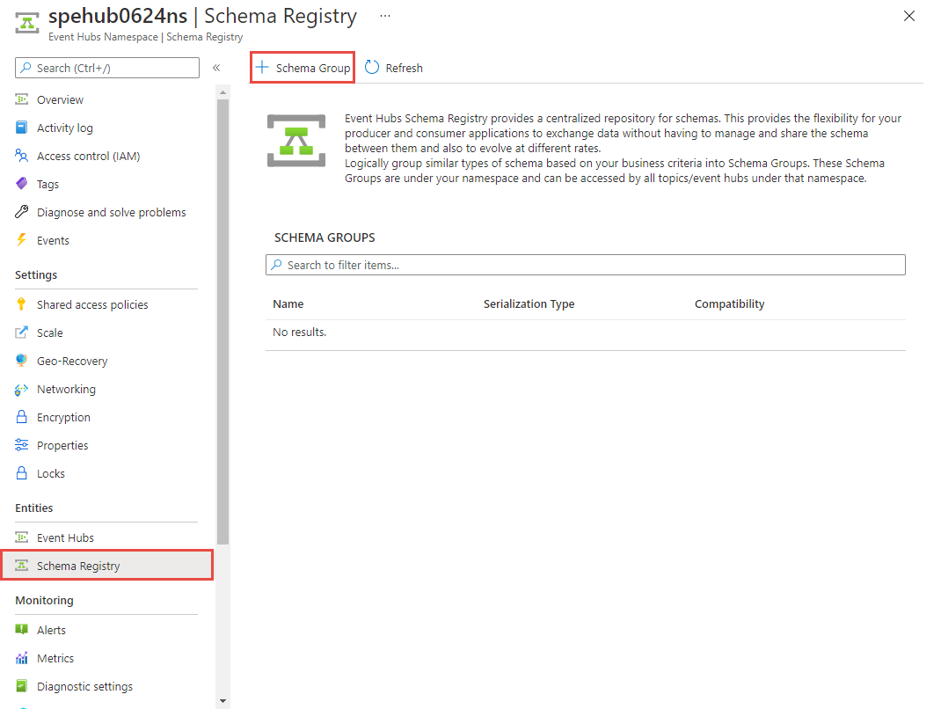This screenshot has height=709, width=941.
Task: Click the Refresh circular arrow icon
Action: [372, 67]
